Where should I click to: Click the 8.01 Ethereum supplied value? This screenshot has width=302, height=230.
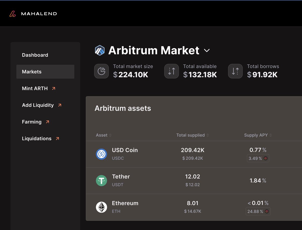[x=193, y=203]
